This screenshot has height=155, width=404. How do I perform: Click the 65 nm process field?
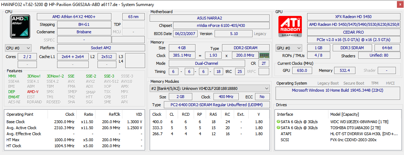(x=133, y=17)
